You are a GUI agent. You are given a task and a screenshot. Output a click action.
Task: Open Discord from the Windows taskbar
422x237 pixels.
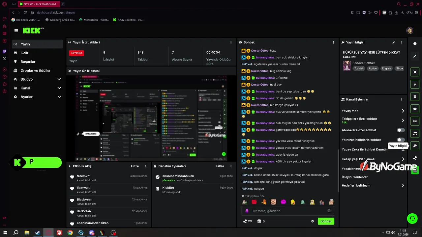pos(92,233)
